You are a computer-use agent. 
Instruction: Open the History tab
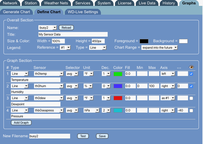169,3
